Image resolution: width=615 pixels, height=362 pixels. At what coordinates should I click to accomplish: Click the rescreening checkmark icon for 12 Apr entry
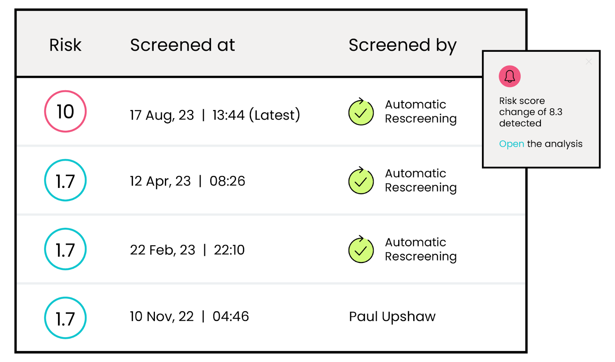361,181
